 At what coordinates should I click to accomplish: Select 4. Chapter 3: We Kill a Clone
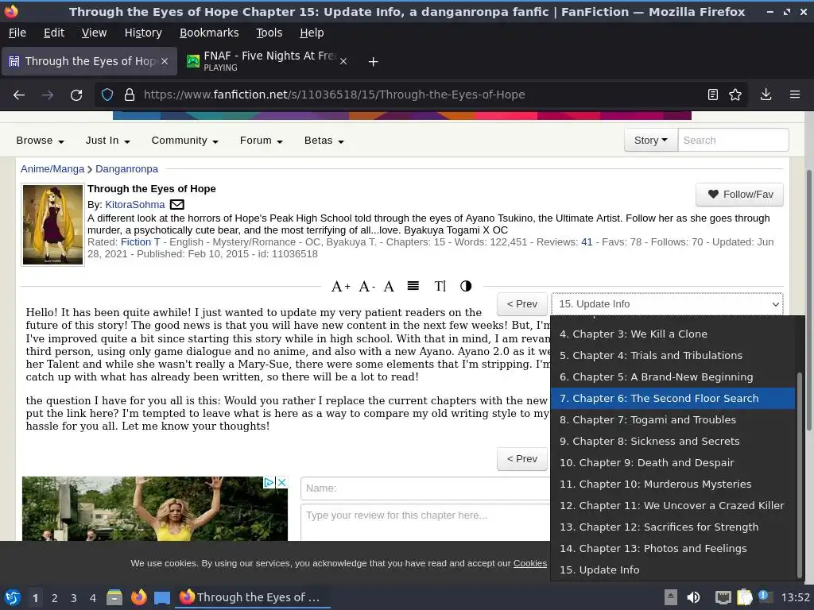673,334
